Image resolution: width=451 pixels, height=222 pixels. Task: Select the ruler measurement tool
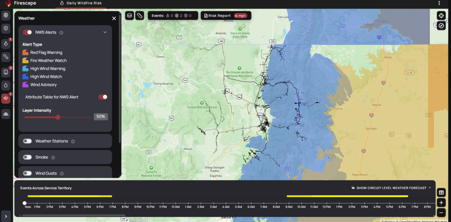coord(140,15)
